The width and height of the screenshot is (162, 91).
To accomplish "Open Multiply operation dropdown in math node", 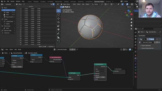I will pos(17,60).
